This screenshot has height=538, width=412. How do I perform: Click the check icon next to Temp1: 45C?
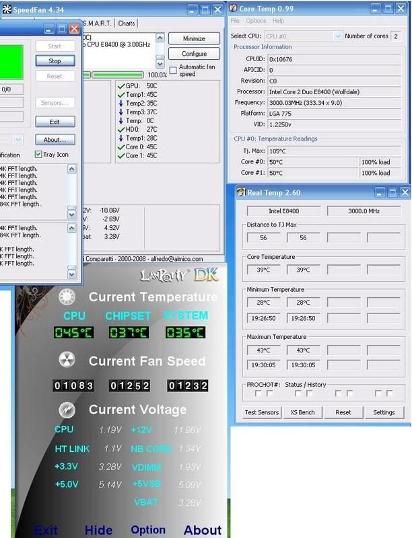point(121,94)
